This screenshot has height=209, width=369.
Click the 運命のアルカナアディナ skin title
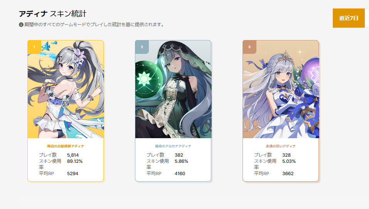pyautogui.click(x=173, y=146)
